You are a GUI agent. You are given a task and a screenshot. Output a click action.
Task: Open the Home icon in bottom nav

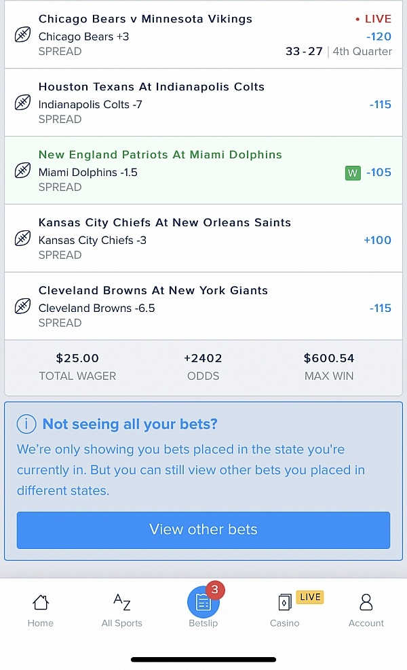(41, 602)
